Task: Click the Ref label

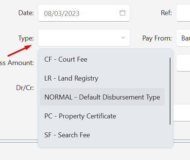Action: [x=166, y=13]
